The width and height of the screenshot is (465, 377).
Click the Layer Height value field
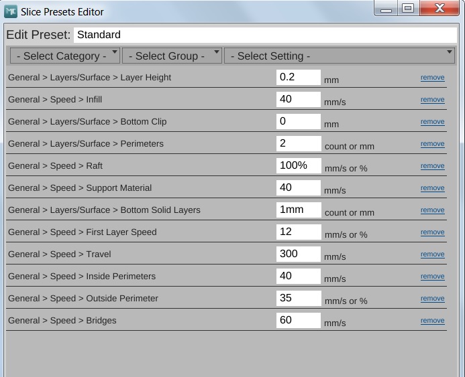[x=298, y=77]
